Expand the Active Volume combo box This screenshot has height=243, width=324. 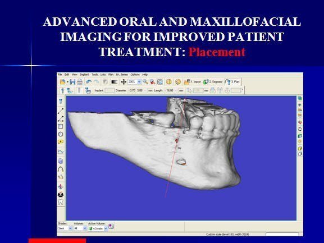click(98, 228)
